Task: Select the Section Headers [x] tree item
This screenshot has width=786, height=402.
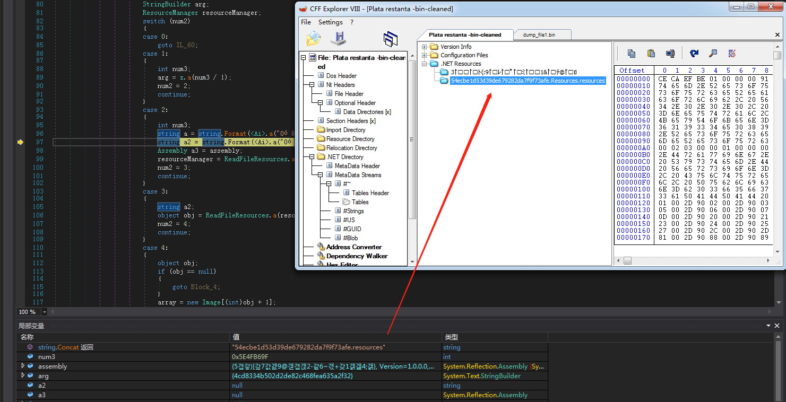Action: (351, 121)
